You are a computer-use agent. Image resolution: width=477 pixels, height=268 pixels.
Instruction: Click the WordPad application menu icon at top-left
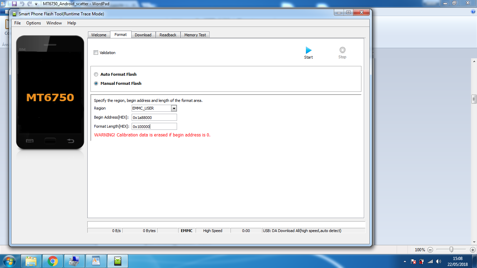click(2, 3)
